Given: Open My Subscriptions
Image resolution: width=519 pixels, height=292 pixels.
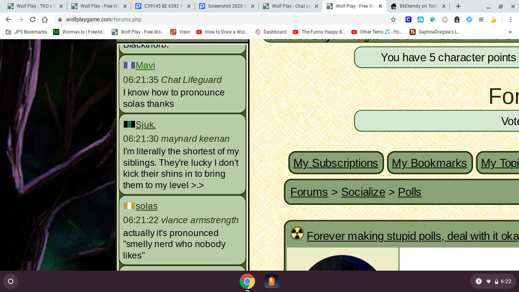Looking at the screenshot, I should point(336,163).
